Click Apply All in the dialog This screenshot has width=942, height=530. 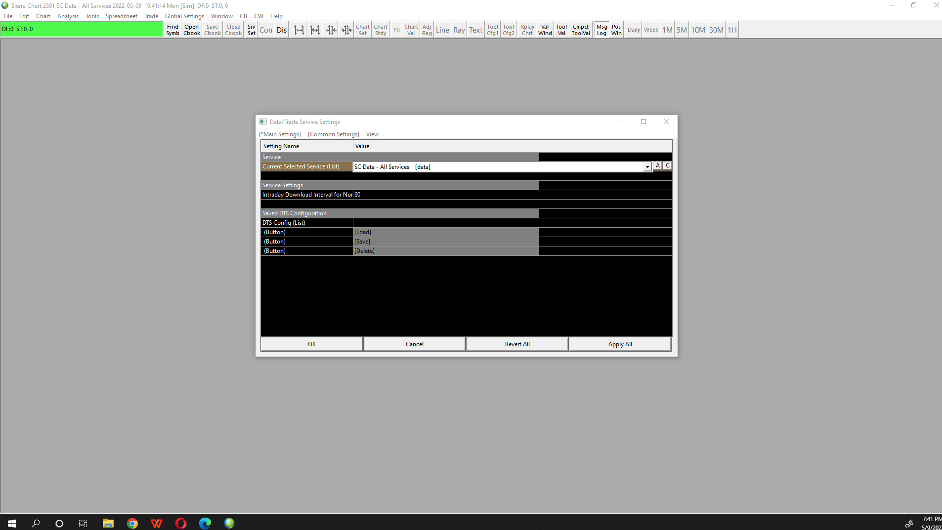tap(620, 344)
